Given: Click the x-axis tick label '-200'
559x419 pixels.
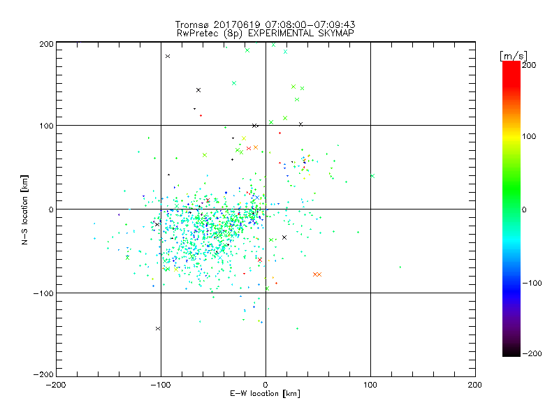Looking at the screenshot, I should click(x=56, y=385).
